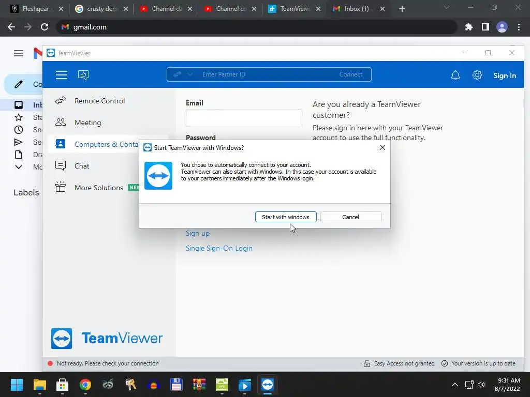Click the More Solutions gift icon
The width and height of the screenshot is (530, 397).
(x=61, y=187)
